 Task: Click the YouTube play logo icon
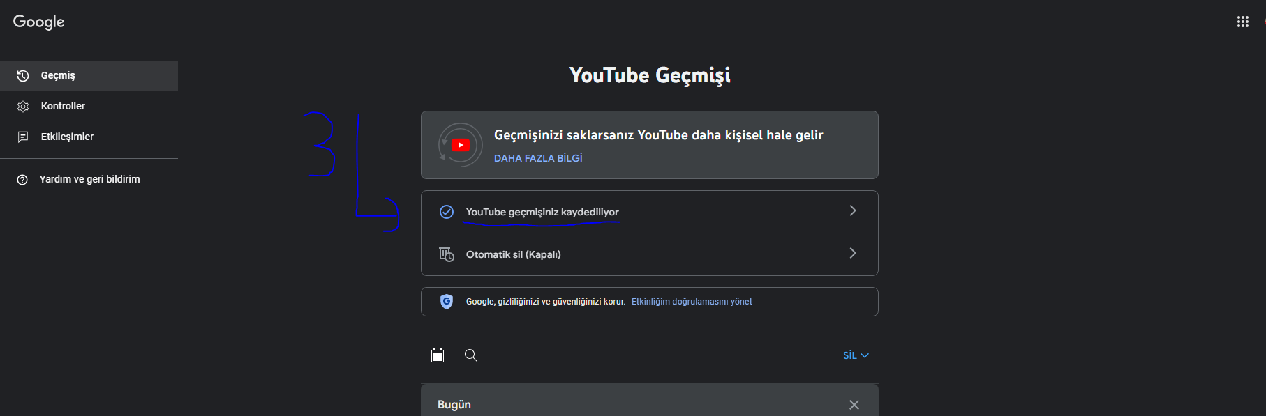coord(461,145)
